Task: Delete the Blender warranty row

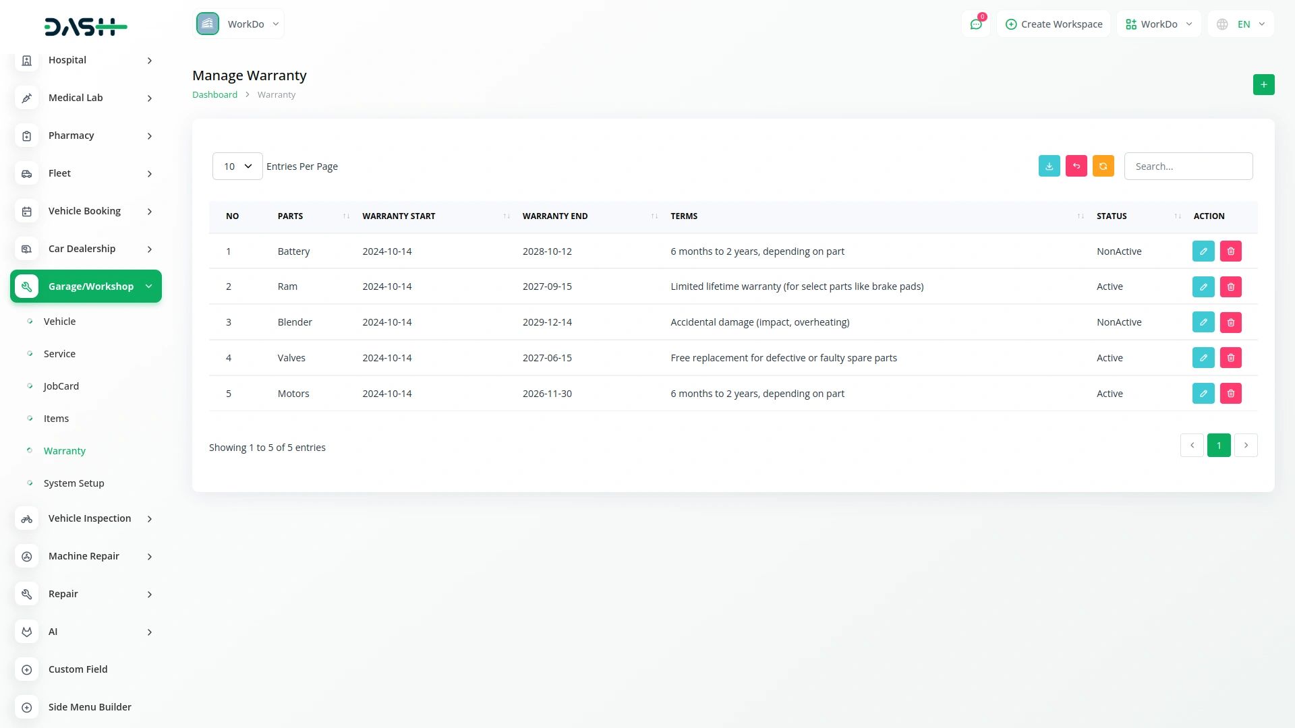Action: pyautogui.click(x=1230, y=322)
